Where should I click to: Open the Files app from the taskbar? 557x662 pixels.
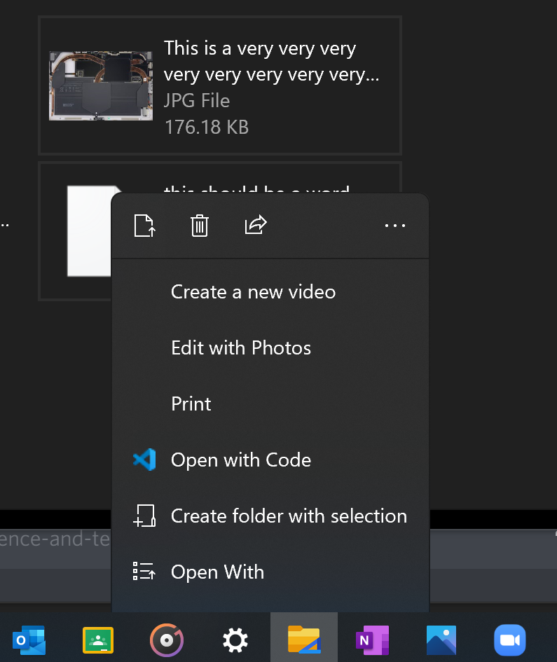pyautogui.click(x=303, y=640)
